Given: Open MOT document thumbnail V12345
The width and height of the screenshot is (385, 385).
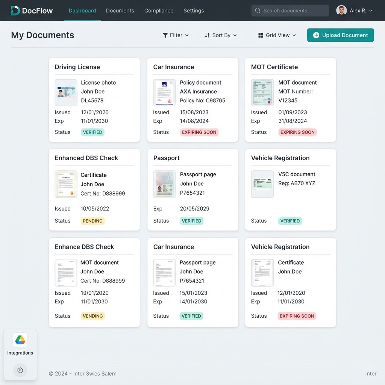Looking at the screenshot, I should click(262, 92).
